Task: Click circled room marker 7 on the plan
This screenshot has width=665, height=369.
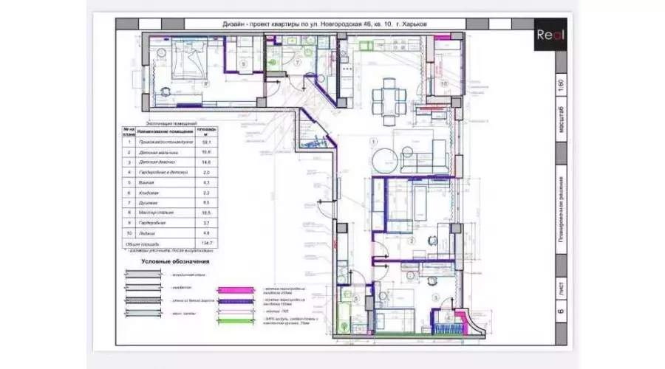Action: pyautogui.click(x=297, y=63)
